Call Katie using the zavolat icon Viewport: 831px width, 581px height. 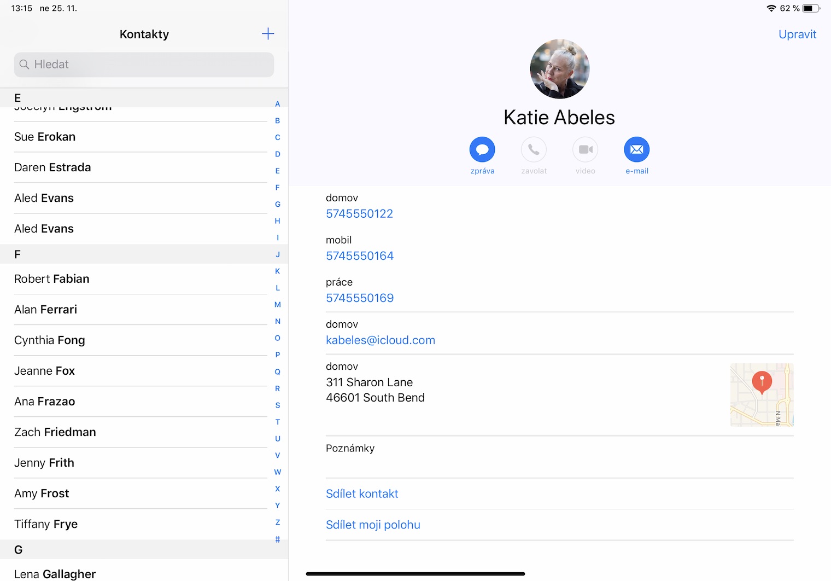[x=534, y=149]
